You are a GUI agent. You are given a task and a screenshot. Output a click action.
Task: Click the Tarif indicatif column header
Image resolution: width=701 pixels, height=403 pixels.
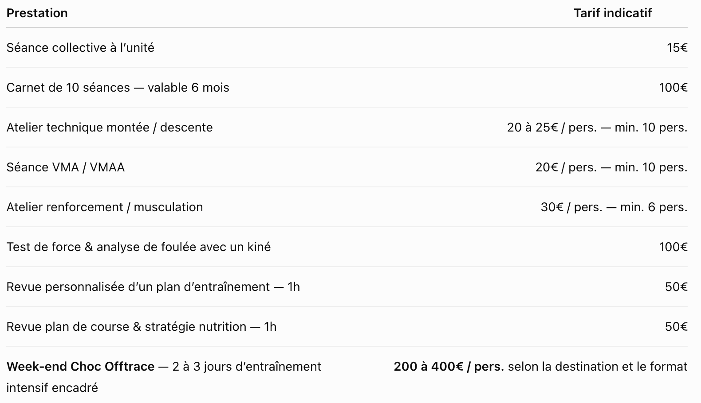click(x=612, y=13)
